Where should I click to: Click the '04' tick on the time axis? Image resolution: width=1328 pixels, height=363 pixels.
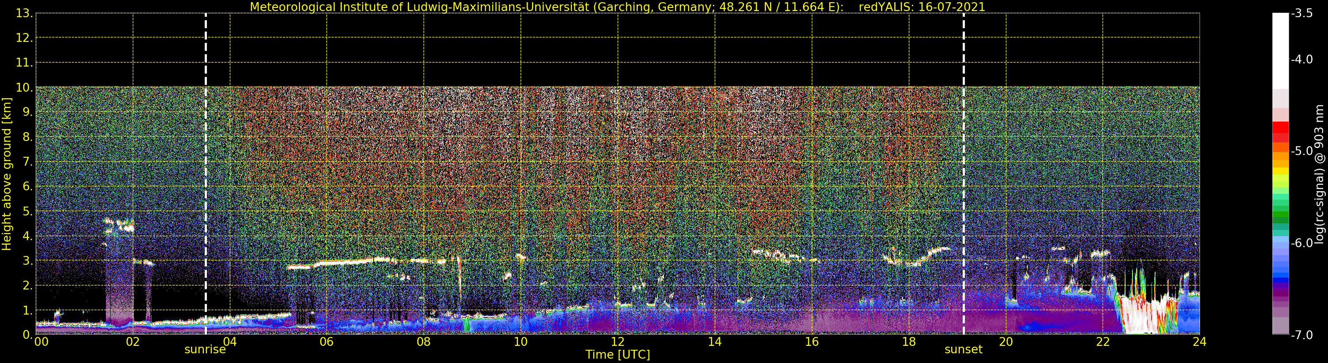[x=230, y=341]
